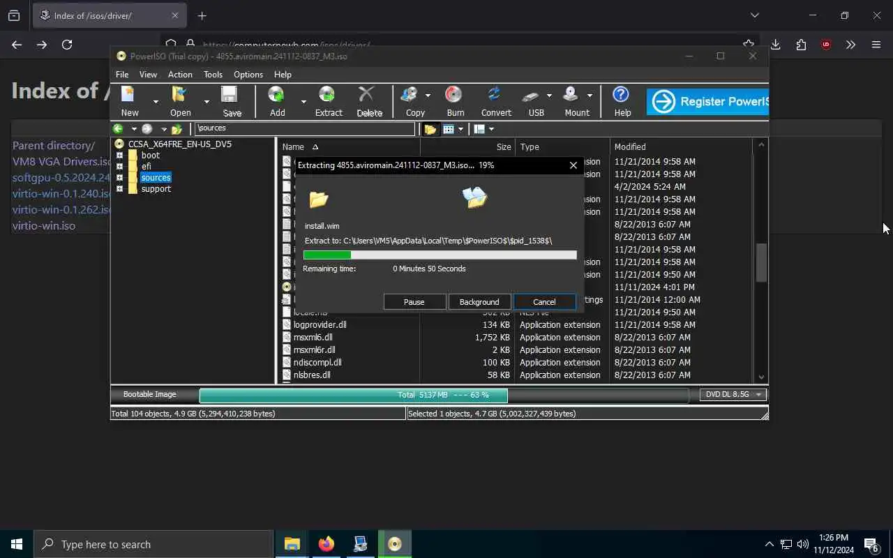Open the USB button dropdown arrow
This screenshot has height=558, width=893.
point(549,96)
